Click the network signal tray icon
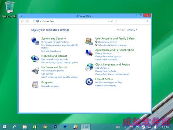Screen dimensions: 173x130 tap(149, 127)
